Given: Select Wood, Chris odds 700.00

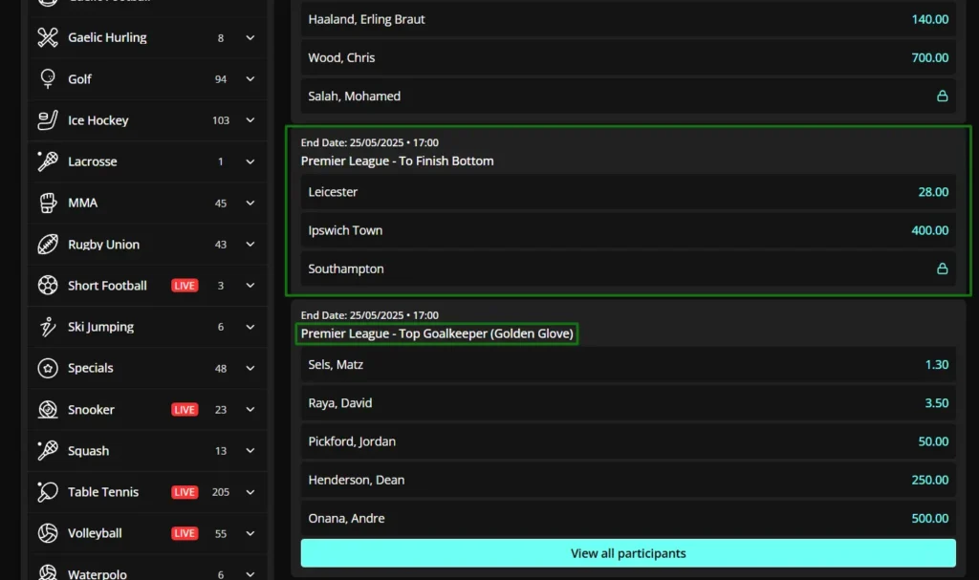Looking at the screenshot, I should click(x=929, y=57).
